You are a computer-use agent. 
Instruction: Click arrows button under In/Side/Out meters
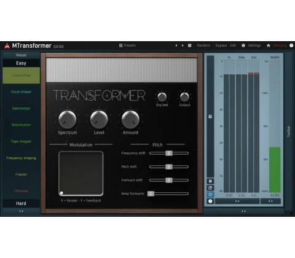[237, 201]
